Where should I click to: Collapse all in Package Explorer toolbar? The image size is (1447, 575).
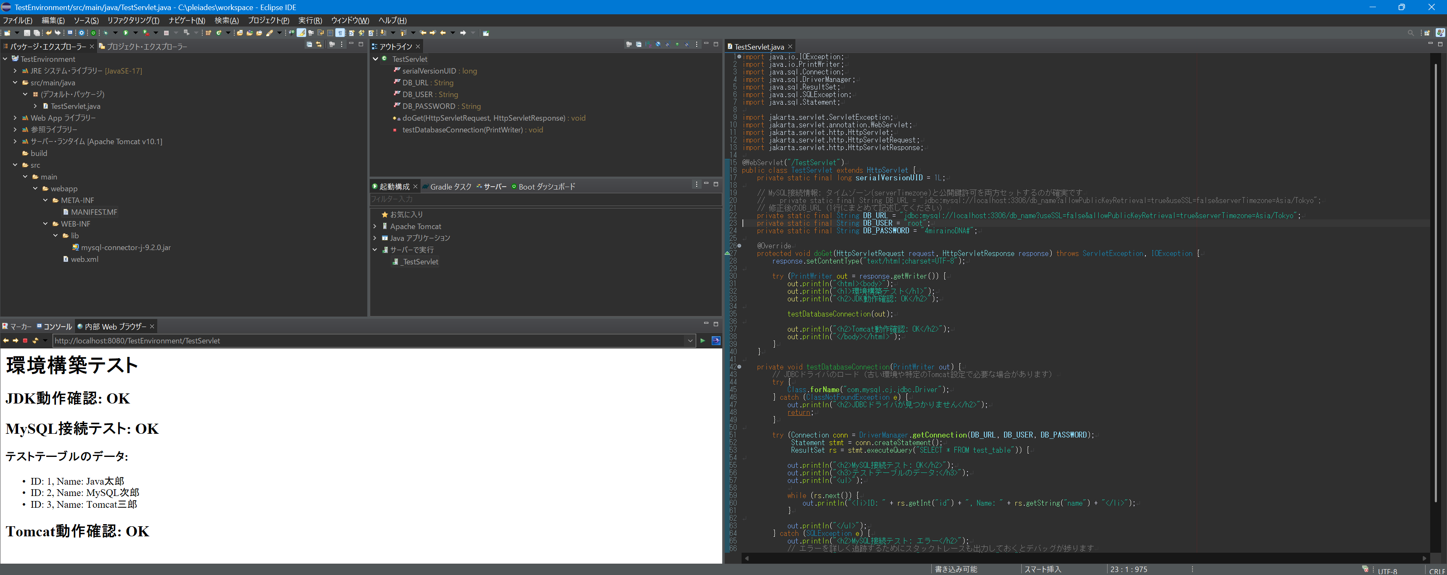coord(309,45)
